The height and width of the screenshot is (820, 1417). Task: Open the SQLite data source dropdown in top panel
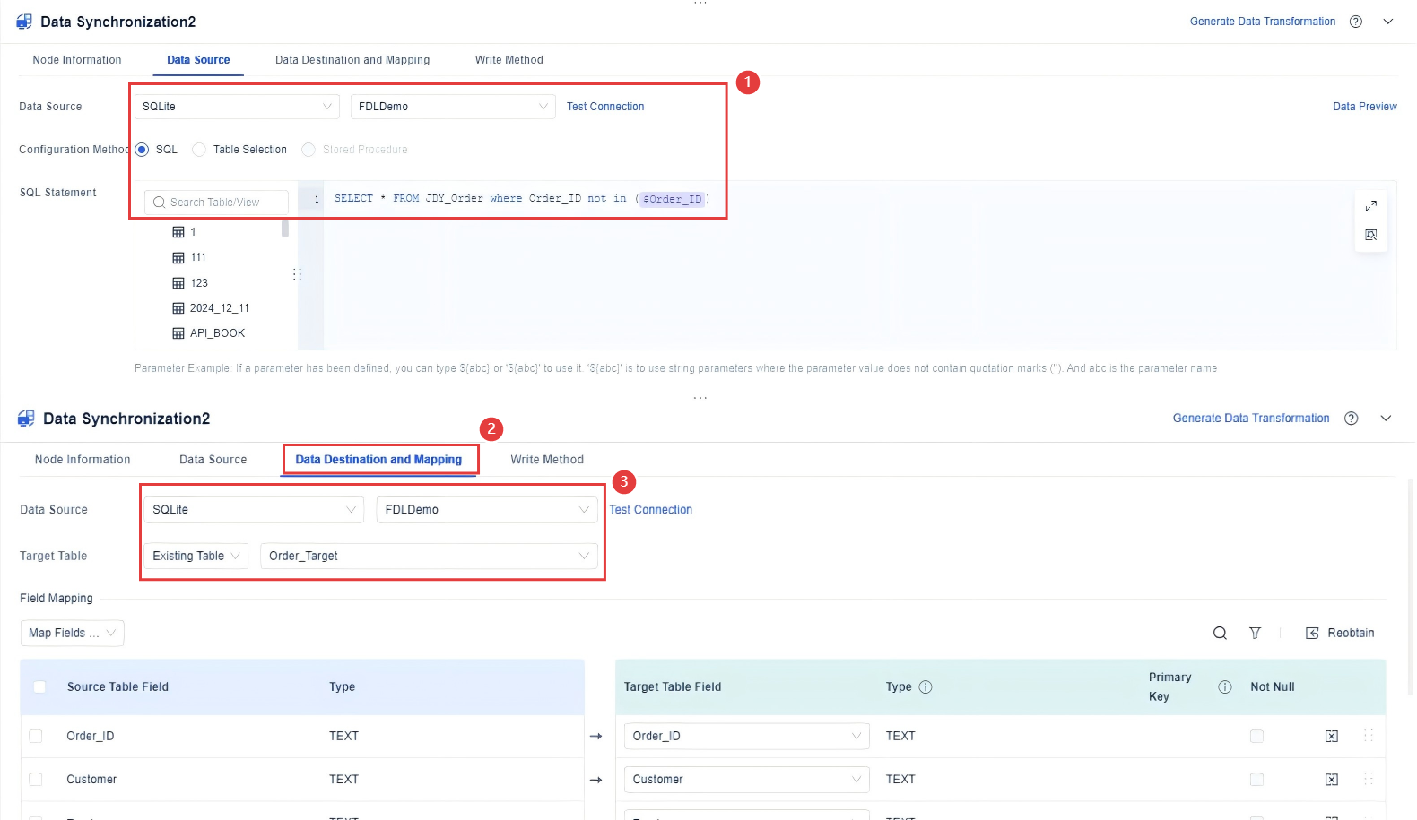pyautogui.click(x=237, y=107)
